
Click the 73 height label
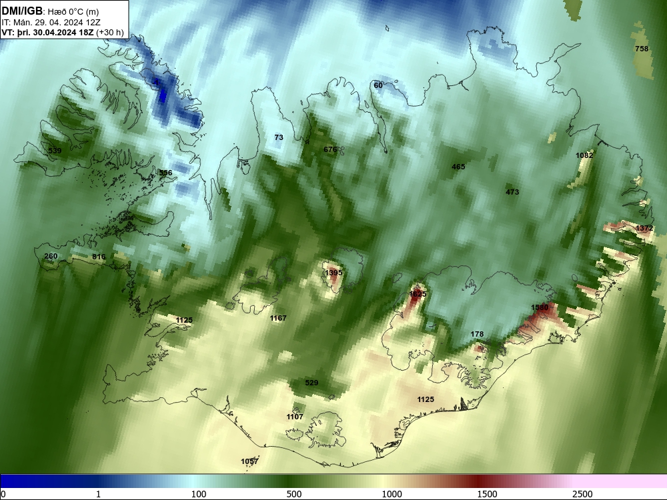(279, 137)
